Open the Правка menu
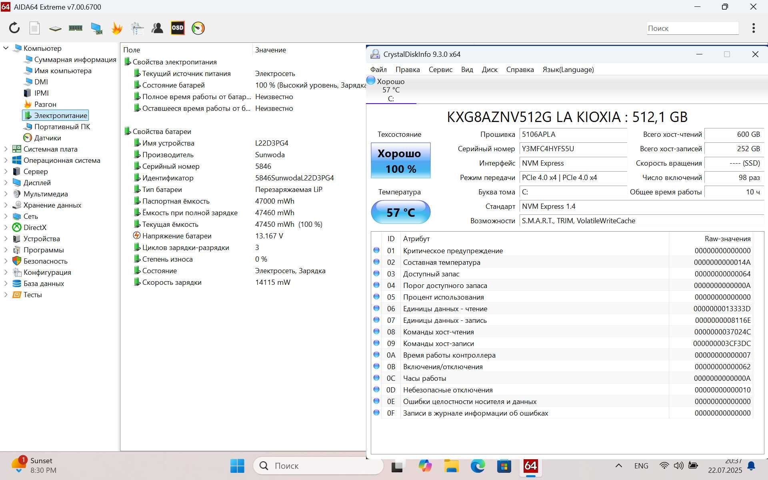This screenshot has width=768, height=480. point(408,70)
